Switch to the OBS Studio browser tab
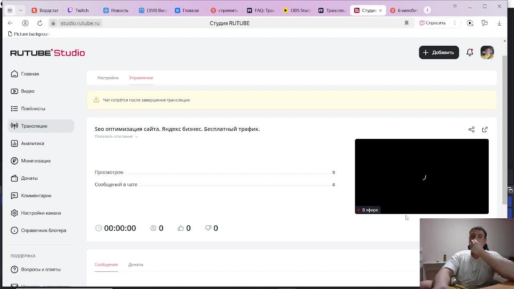 point(297,10)
